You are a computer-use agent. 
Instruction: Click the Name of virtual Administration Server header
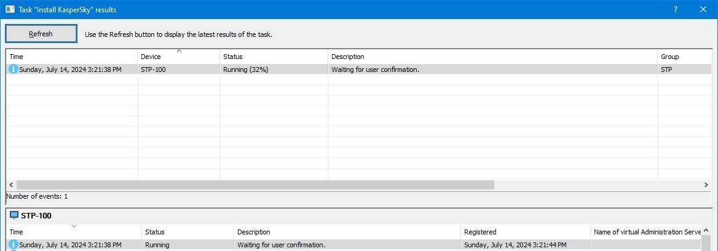pyautogui.click(x=647, y=232)
